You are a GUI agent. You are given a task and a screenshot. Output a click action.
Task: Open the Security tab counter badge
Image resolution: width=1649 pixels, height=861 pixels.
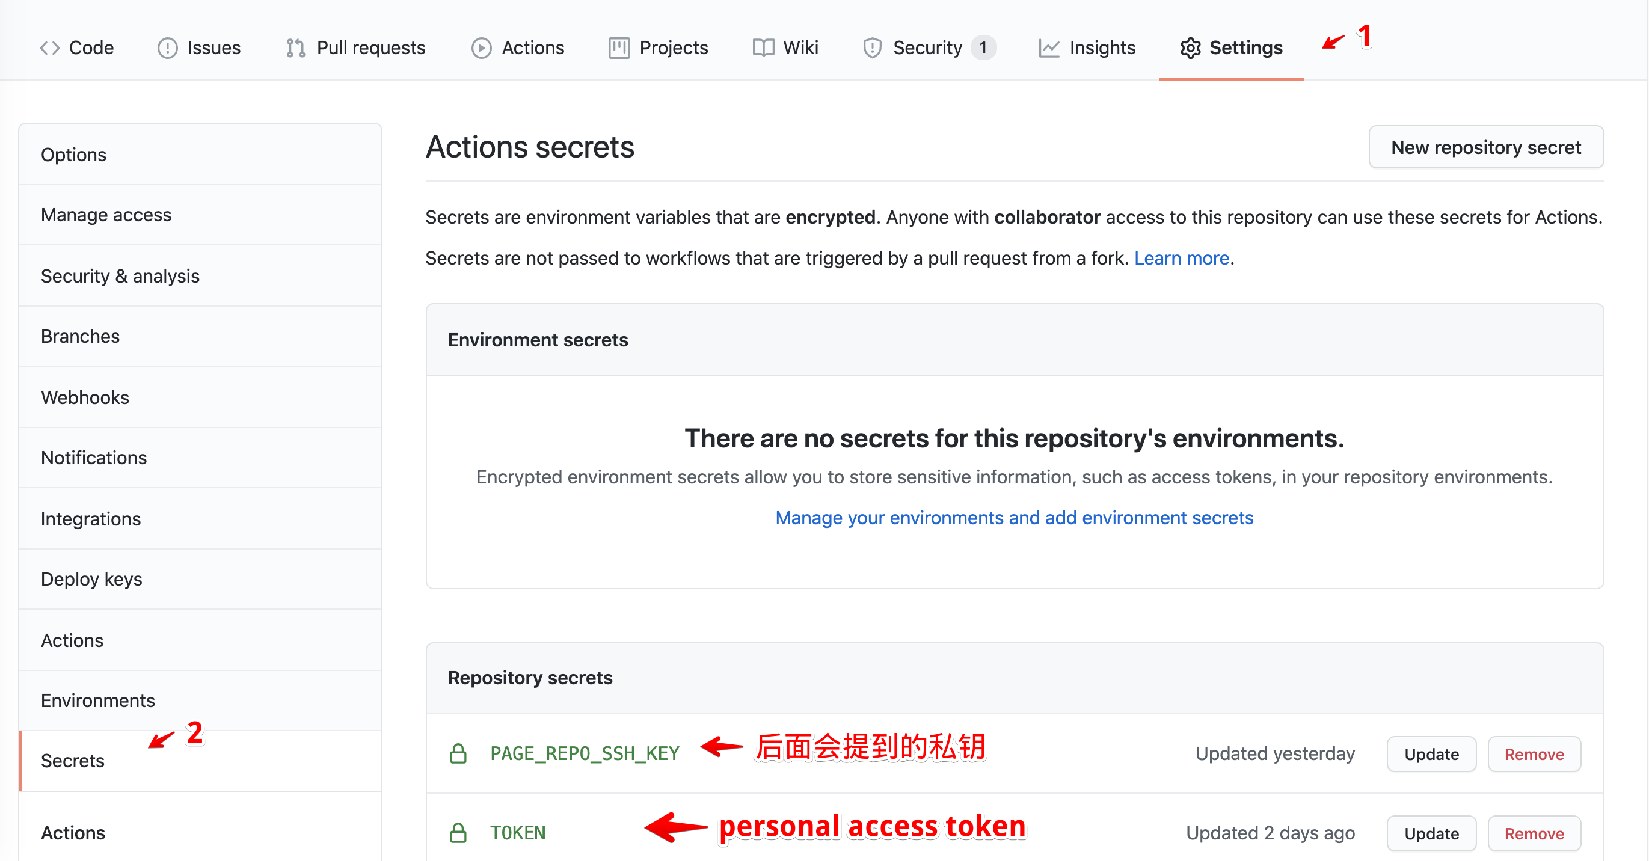coord(983,48)
